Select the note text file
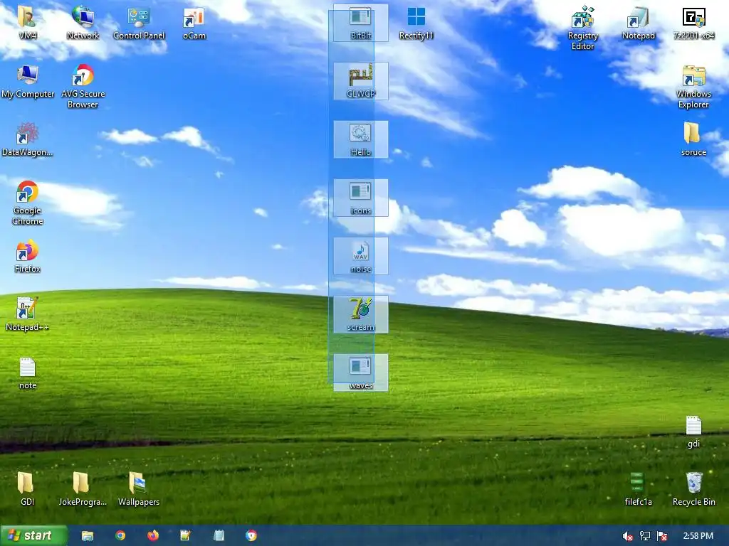Viewport: 729px width, 546px height. coord(28,373)
